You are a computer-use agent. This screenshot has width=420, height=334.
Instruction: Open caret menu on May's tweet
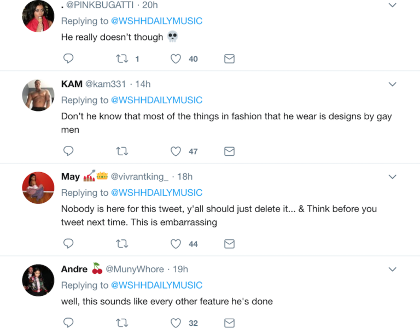[x=392, y=177]
